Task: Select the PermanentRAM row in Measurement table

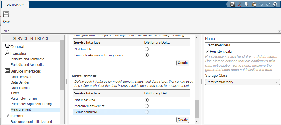Action: point(109,112)
